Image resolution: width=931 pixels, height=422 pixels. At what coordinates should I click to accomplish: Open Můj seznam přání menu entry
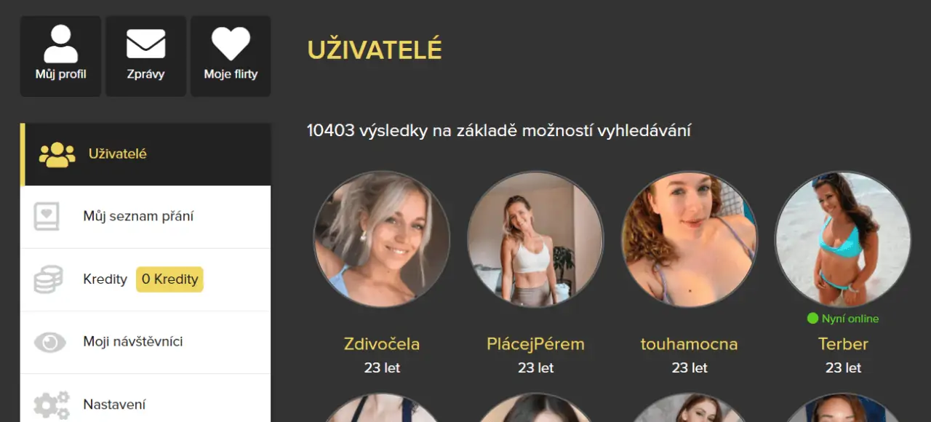click(x=145, y=217)
